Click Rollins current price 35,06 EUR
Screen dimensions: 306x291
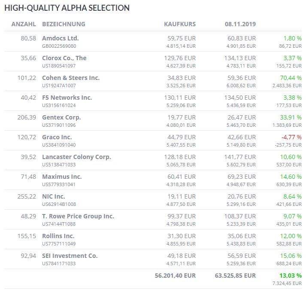[242, 236]
